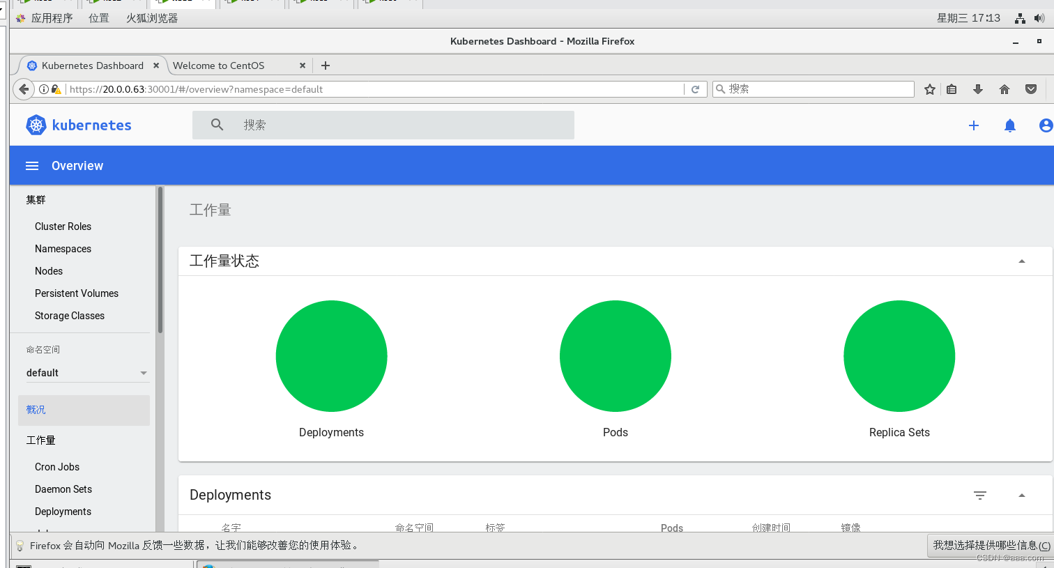Open Storage Classes in sidebar
The width and height of the screenshot is (1054, 568).
pyautogui.click(x=70, y=316)
